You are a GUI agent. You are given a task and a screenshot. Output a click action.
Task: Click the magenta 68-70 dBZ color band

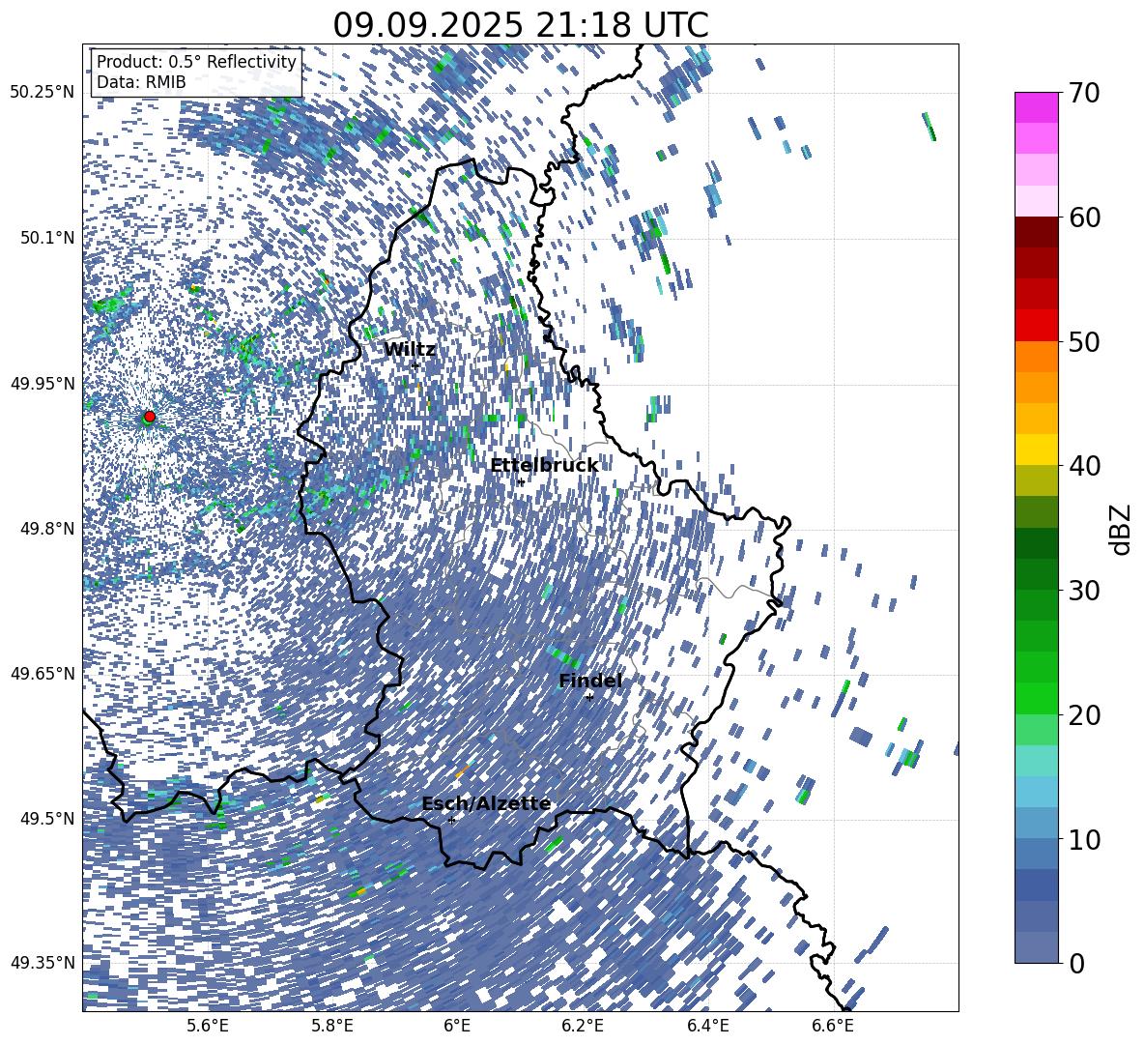1037,107
